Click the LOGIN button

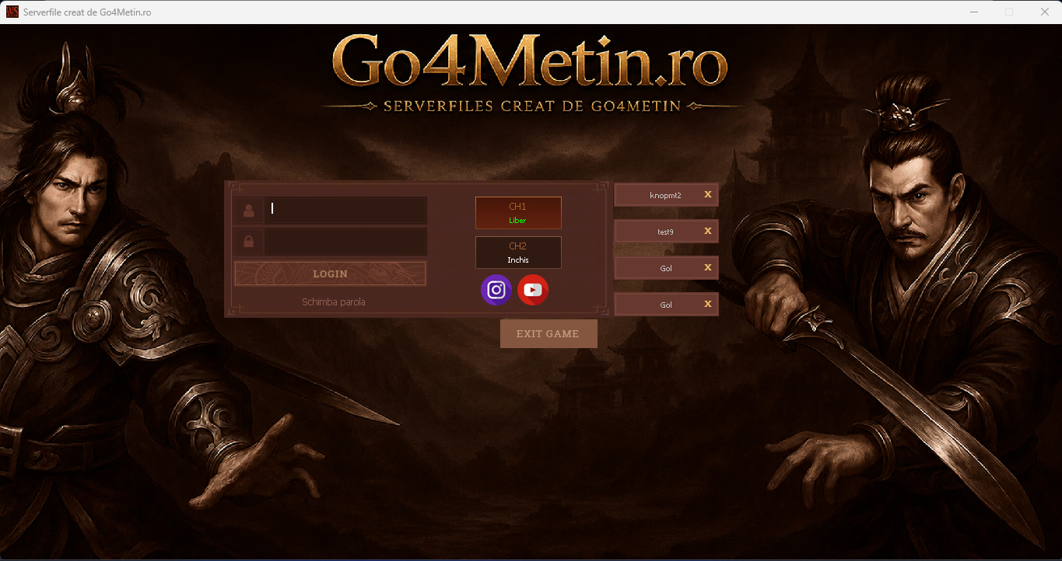[x=331, y=274]
